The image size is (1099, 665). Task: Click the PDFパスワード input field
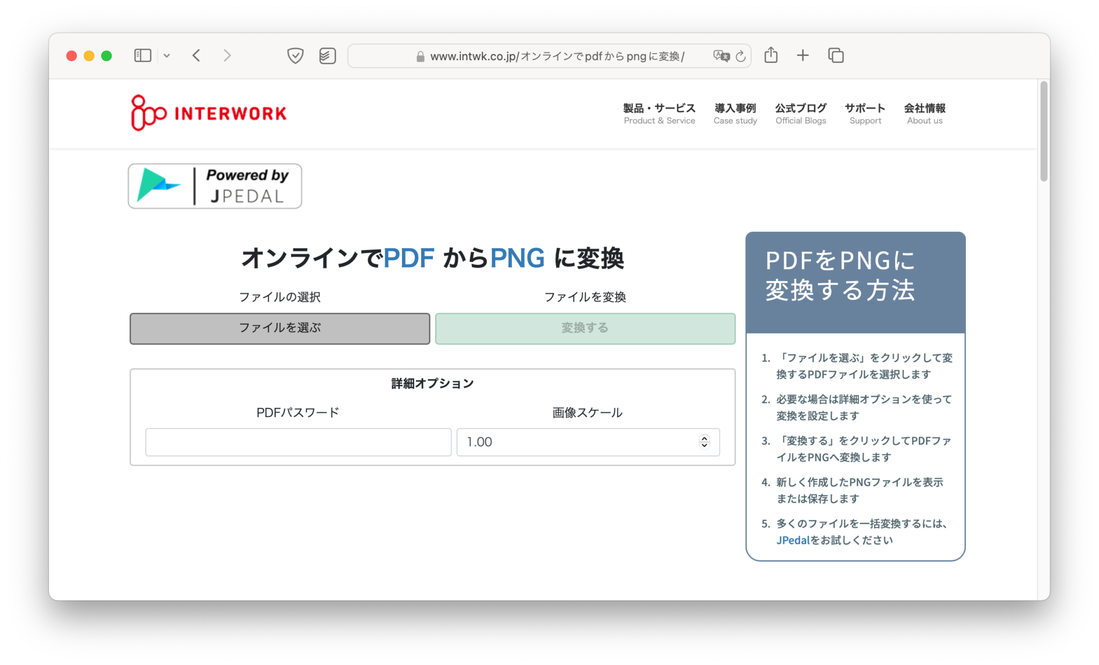(298, 442)
